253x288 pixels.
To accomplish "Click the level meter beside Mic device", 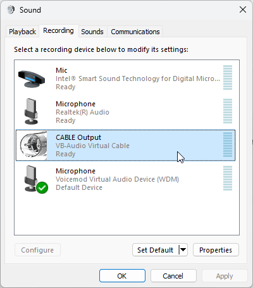I will click(228, 77).
